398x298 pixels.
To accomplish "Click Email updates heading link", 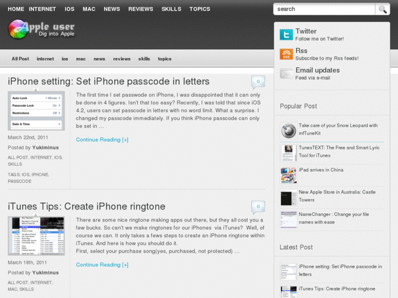I will 318,70.
